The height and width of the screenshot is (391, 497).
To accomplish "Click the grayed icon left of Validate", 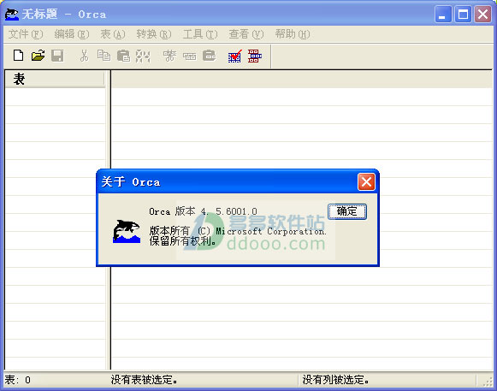I will pyautogui.click(x=210, y=56).
